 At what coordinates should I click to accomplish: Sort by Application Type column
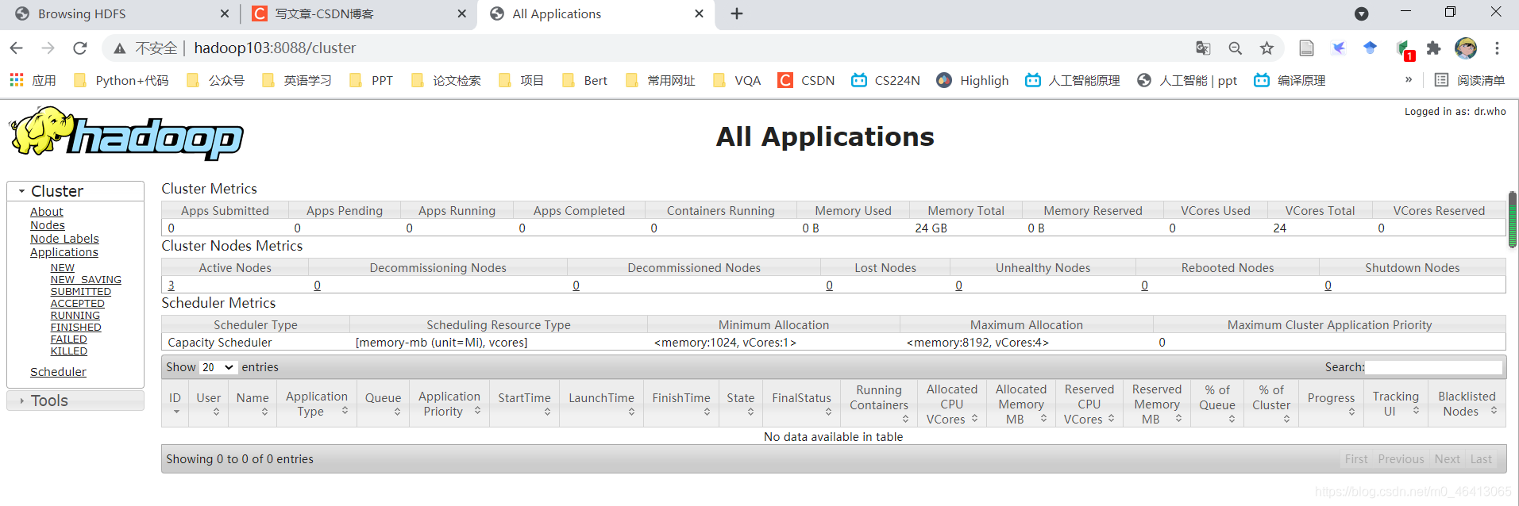[317, 404]
